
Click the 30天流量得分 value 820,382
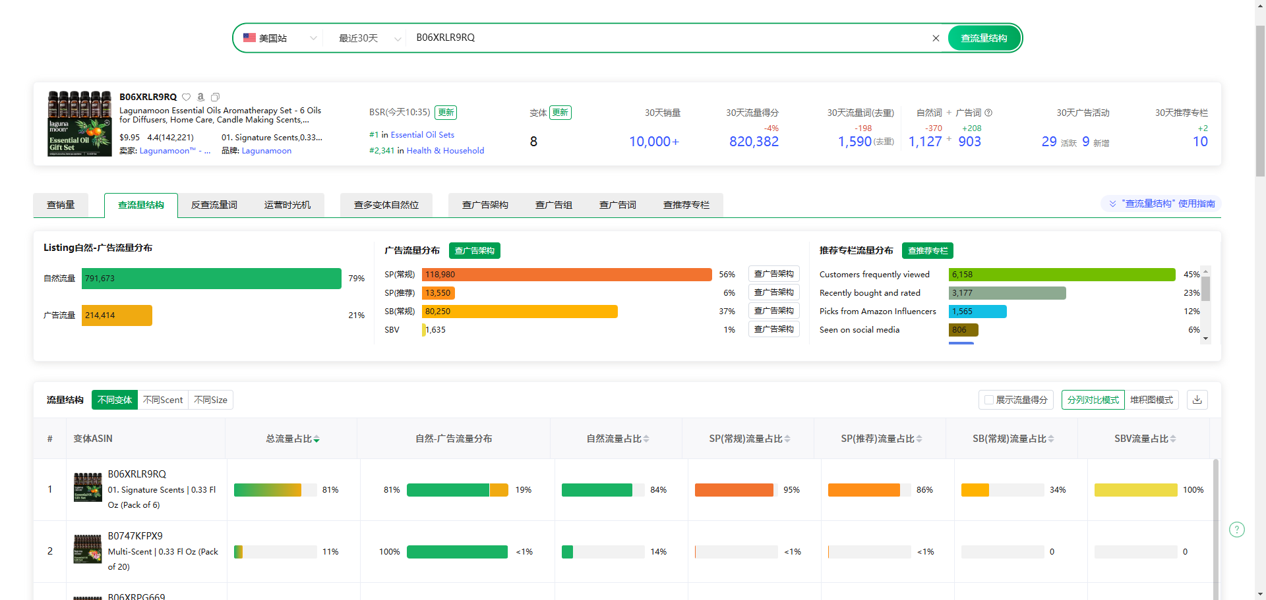pyautogui.click(x=754, y=142)
